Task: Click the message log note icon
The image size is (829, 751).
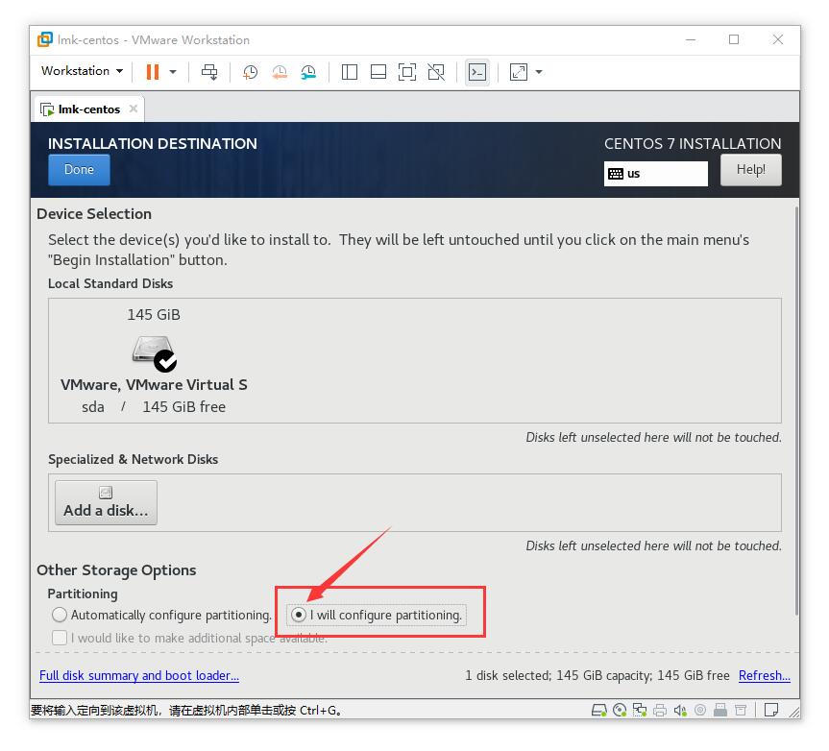Action: (771, 710)
